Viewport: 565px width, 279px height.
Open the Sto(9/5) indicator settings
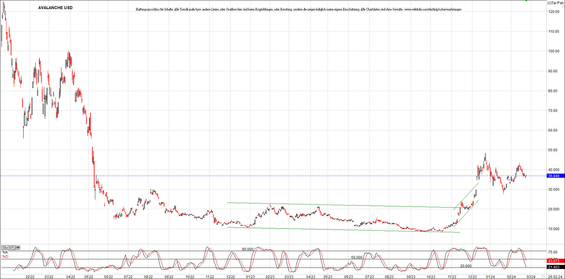pyautogui.click(x=8, y=248)
